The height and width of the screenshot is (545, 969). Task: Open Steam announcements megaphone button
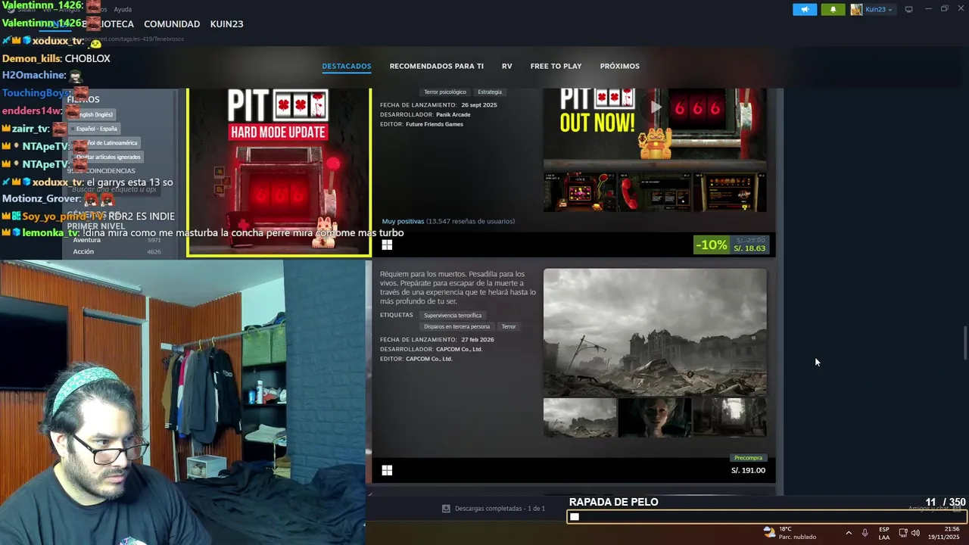(x=805, y=9)
